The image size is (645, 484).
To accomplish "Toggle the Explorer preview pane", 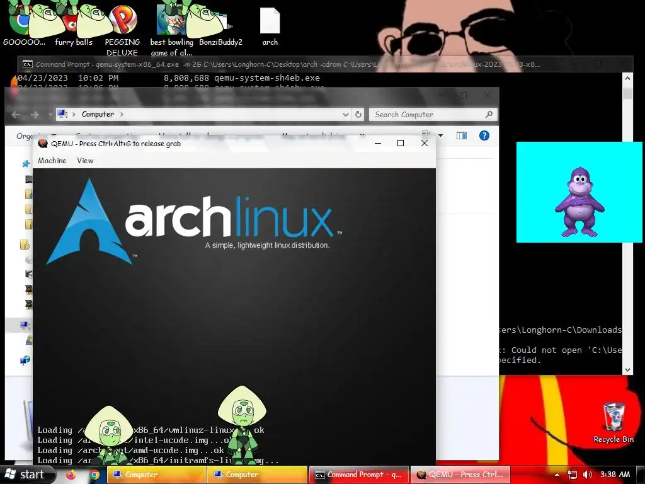I will click(462, 135).
